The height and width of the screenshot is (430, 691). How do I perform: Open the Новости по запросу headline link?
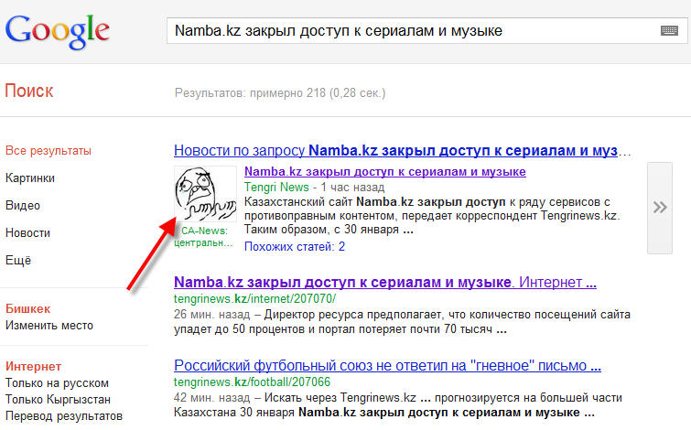tap(402, 150)
